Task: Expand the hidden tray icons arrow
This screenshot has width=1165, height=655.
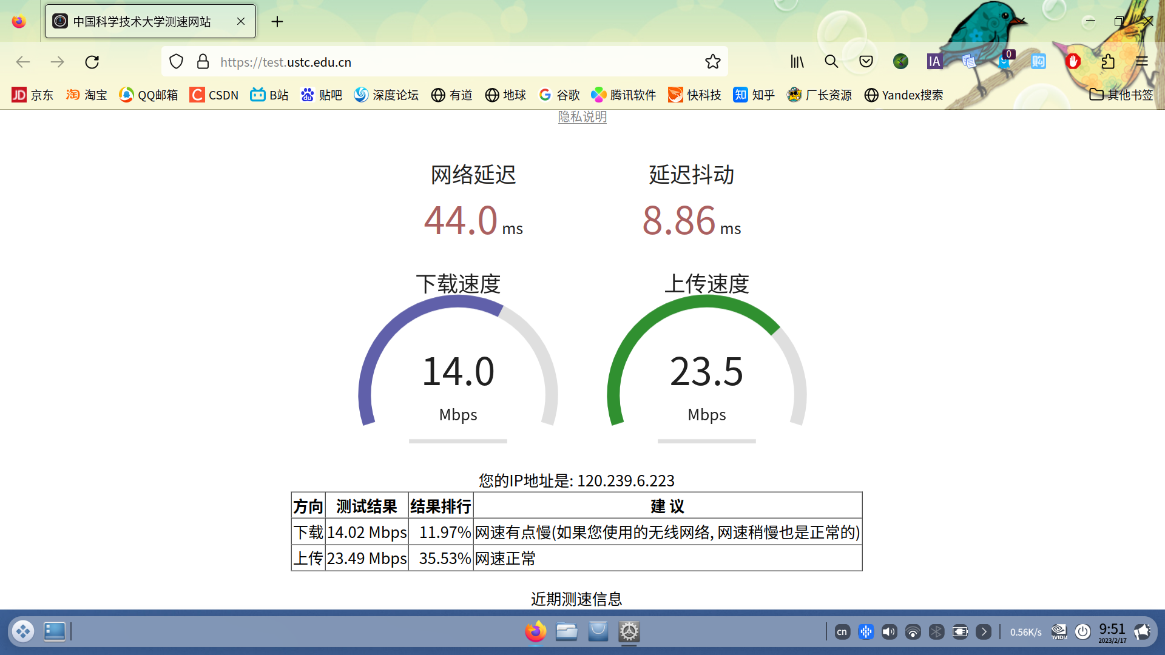Action: tap(984, 631)
